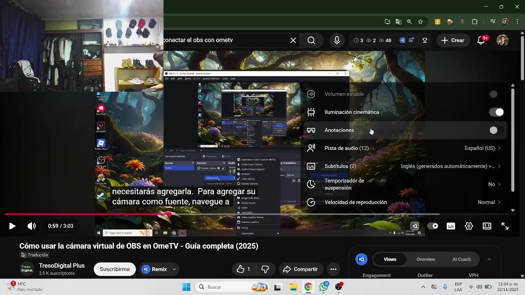Switch to theater mode

tap(487, 226)
